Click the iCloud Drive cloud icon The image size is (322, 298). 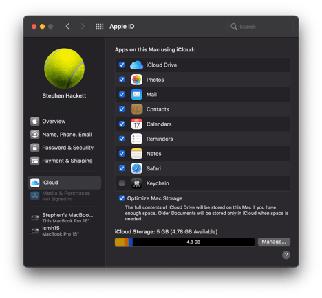(136, 65)
